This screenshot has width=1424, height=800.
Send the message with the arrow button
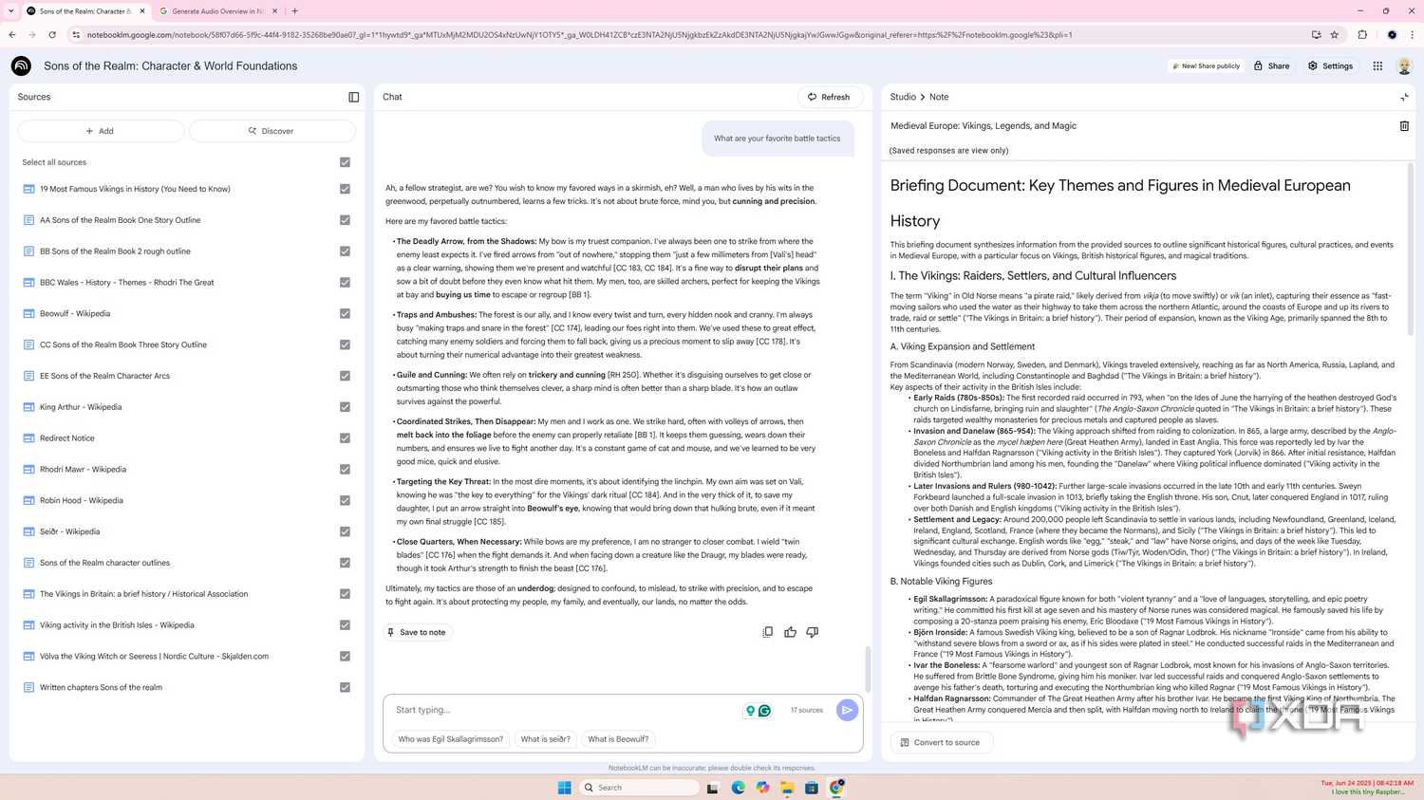847,710
